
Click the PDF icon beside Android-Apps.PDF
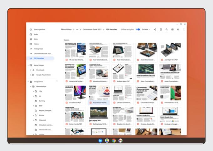[x=114, y=81]
